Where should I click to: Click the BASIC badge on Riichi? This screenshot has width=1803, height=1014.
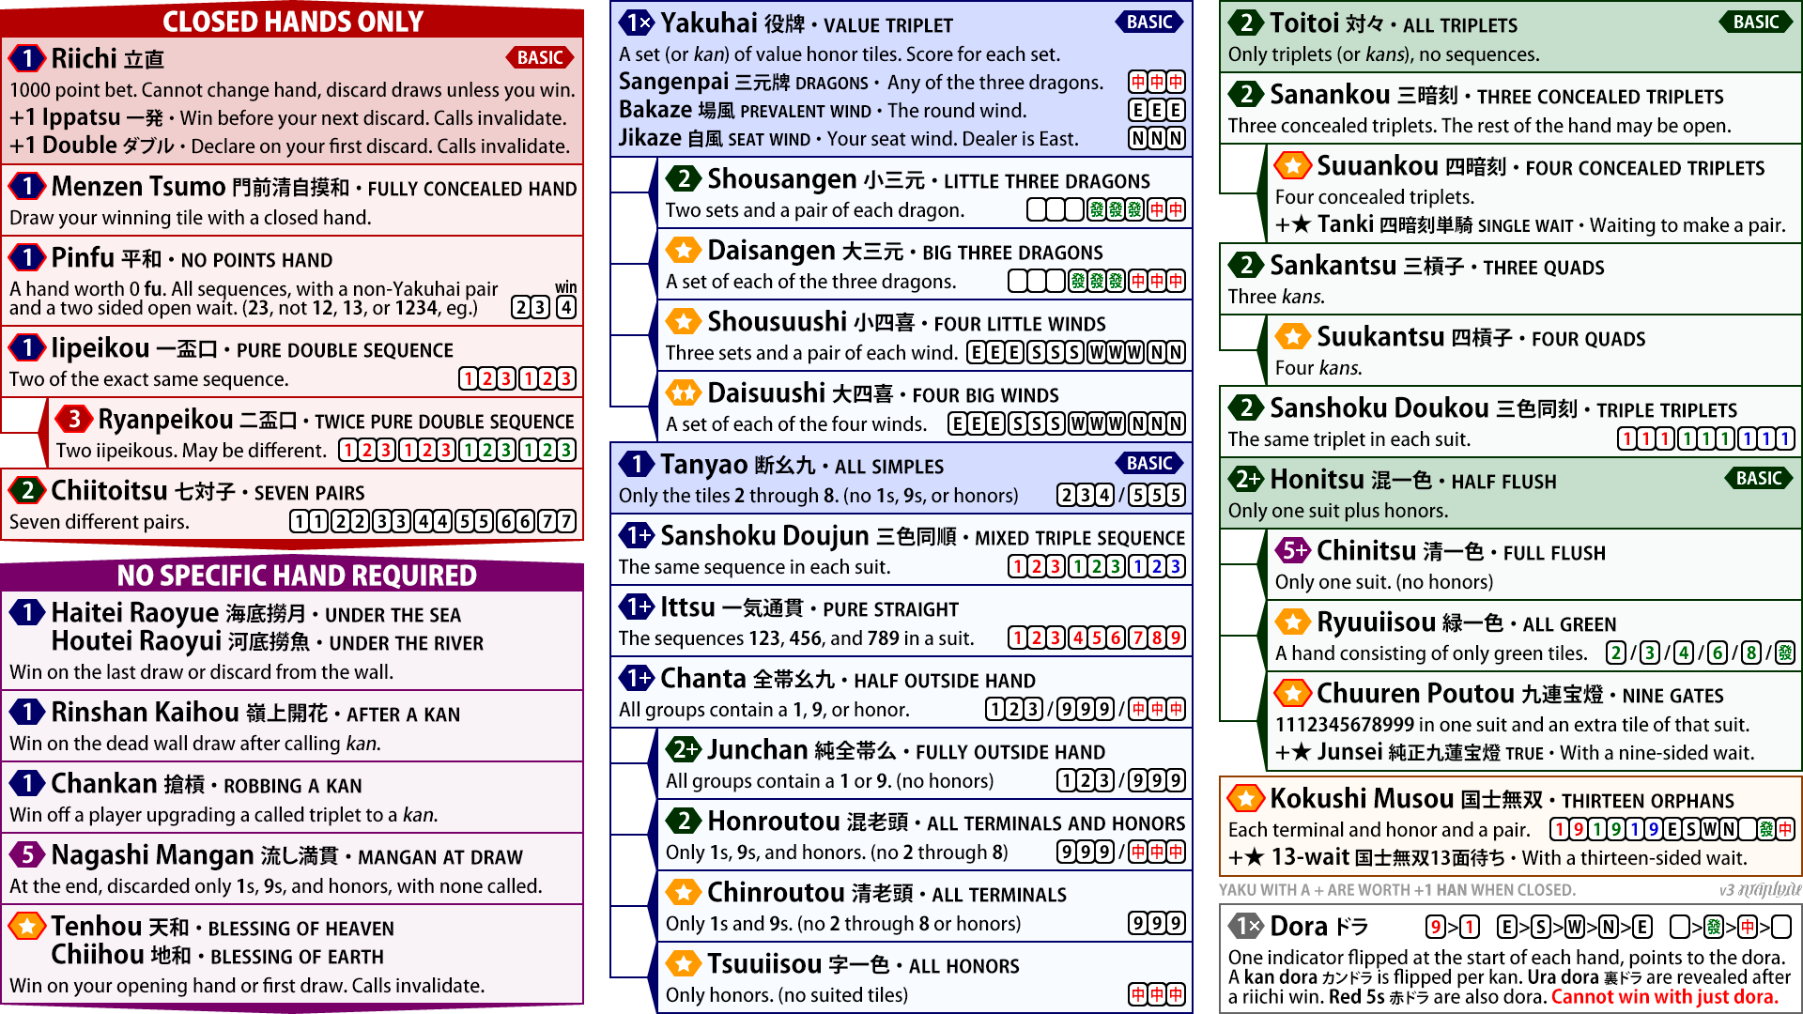click(540, 57)
